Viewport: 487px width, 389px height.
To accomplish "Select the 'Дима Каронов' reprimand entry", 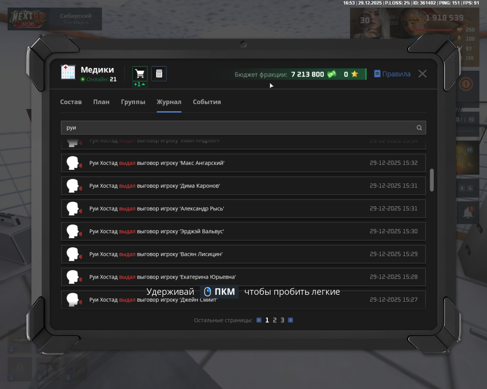I will point(243,186).
